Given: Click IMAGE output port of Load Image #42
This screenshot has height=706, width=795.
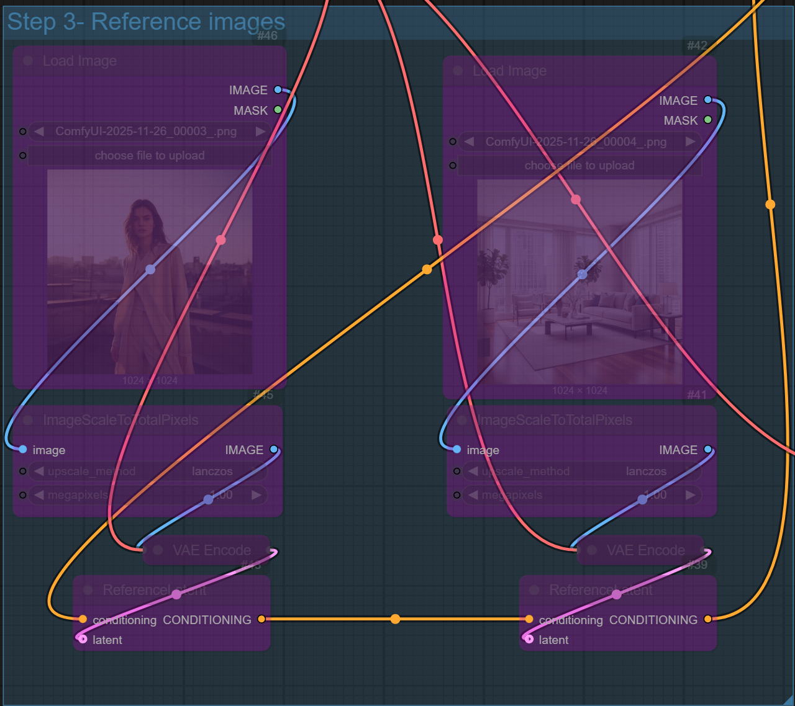Looking at the screenshot, I should (707, 100).
